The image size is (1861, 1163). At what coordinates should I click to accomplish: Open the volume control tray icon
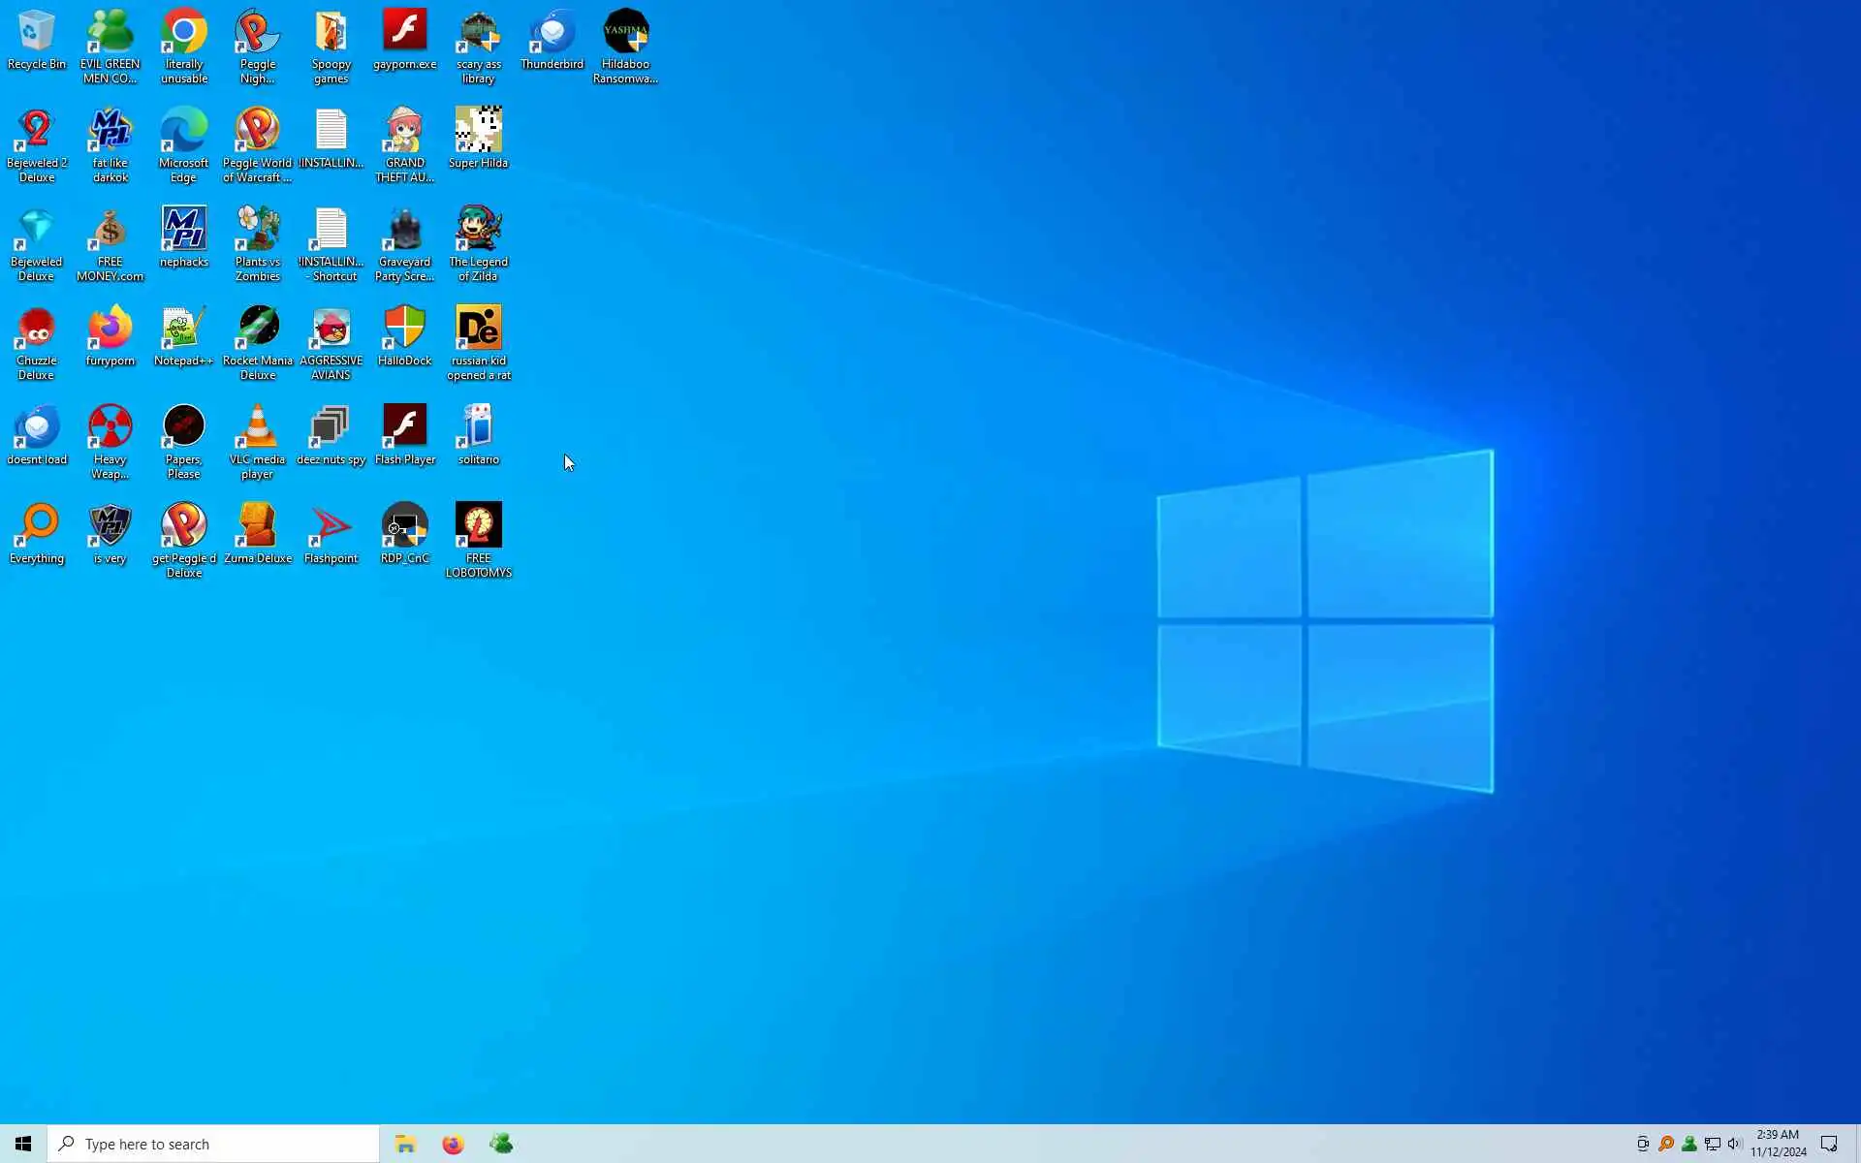1735,1144
